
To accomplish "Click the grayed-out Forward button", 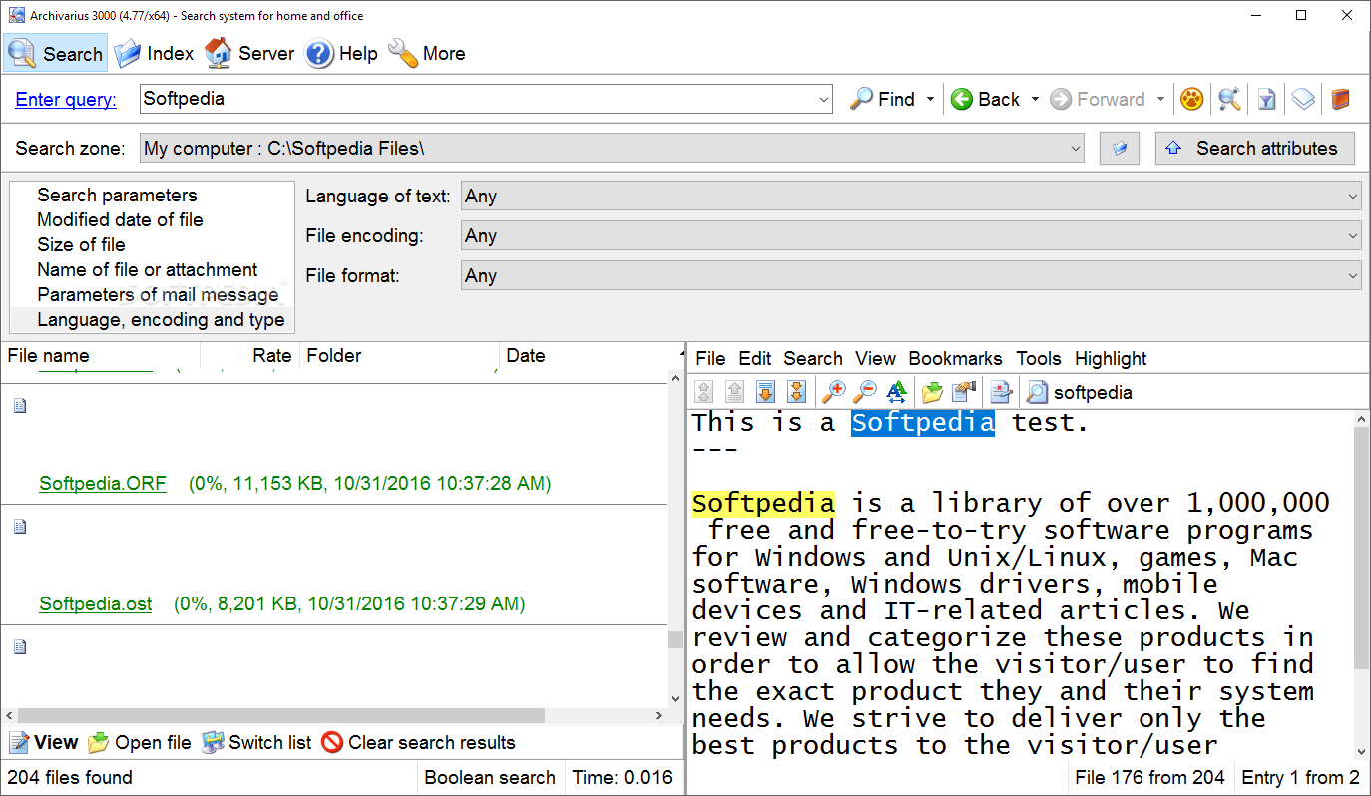I will tap(1098, 99).
